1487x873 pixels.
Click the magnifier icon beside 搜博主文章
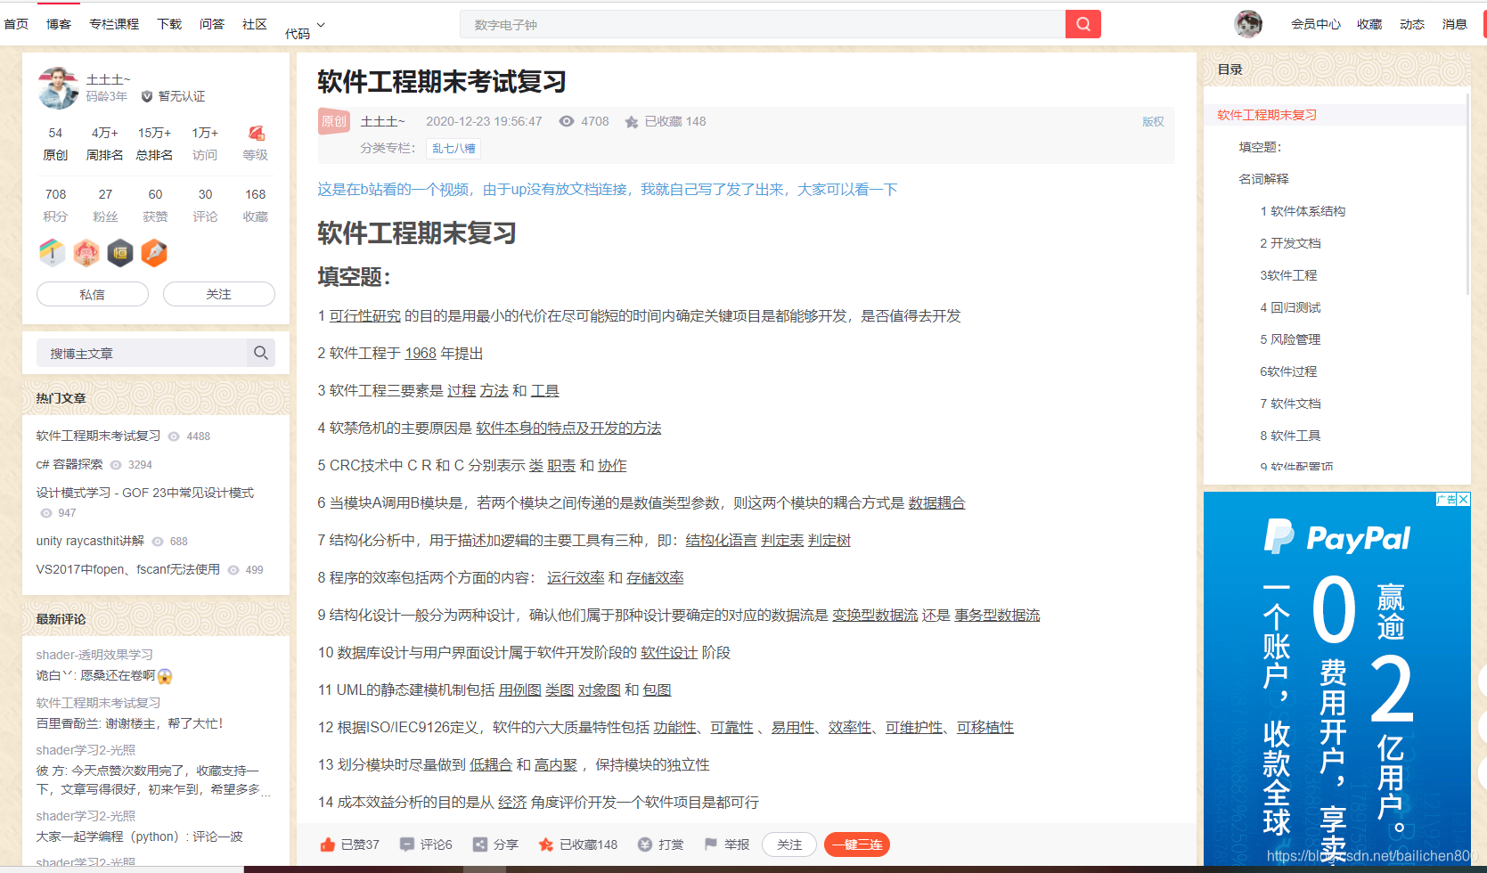tap(261, 353)
